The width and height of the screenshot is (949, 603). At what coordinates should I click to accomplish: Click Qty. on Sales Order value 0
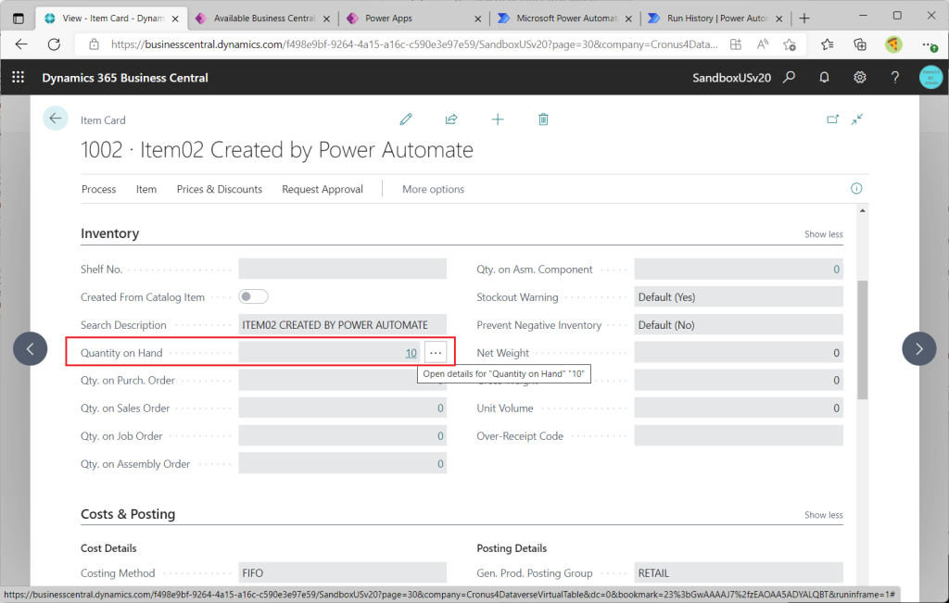point(440,408)
